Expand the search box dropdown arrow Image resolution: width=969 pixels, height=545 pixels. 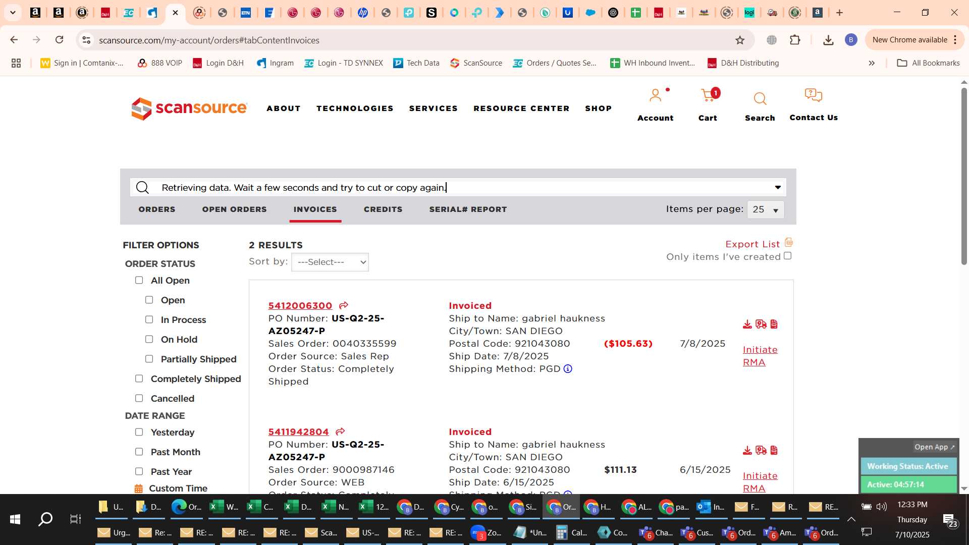click(778, 188)
